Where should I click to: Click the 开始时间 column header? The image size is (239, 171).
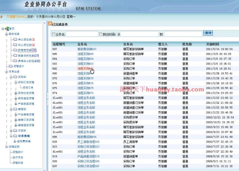213,44
